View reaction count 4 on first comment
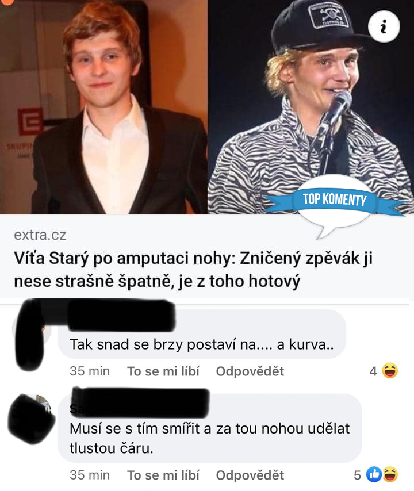The width and height of the screenshot is (414, 491). (373, 371)
